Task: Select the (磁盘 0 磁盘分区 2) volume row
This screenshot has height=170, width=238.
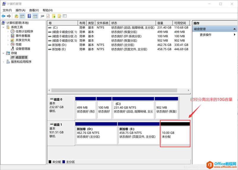Action: point(119,36)
